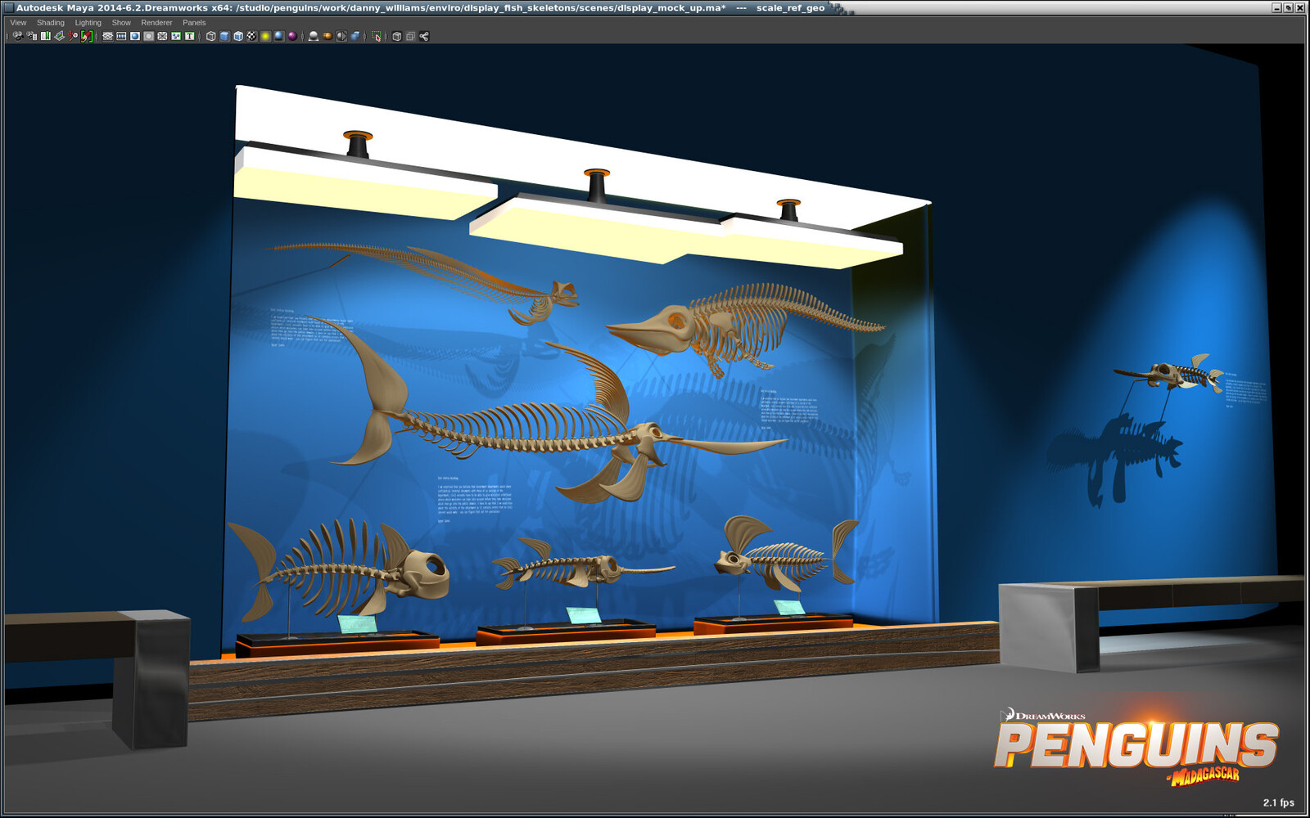
Task: Toggle the 2D Pan/Zoom icon
Action: [x=73, y=36]
